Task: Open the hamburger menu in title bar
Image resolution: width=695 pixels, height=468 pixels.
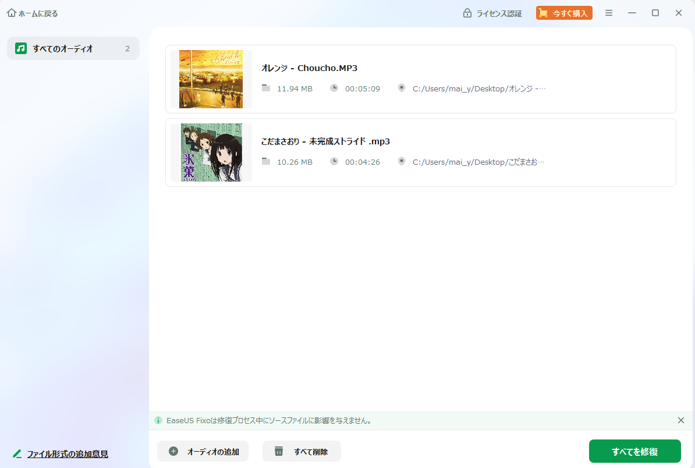Action: [608, 13]
